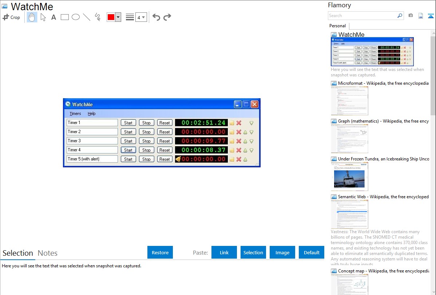The height and width of the screenshot is (295, 436).
Task: Click the Restore button
Action: [x=160, y=252]
